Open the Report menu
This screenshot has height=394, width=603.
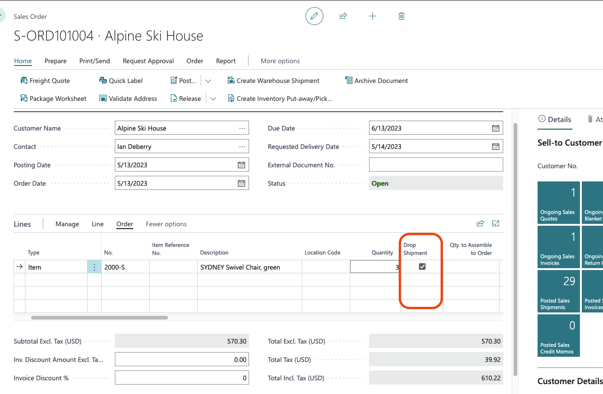coord(226,61)
